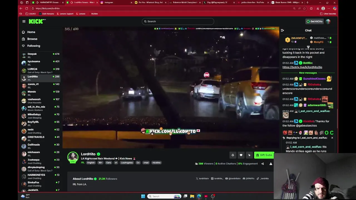
Task: Click the English tag
Action: tap(91, 163)
